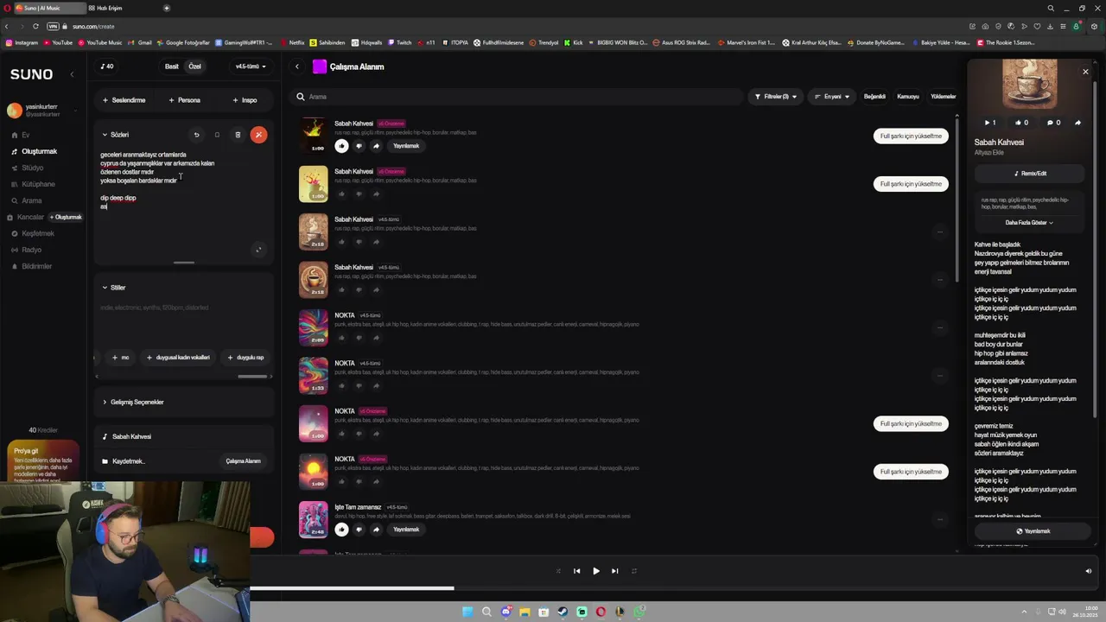Viewport: 1106px width, 622px height.
Task: Collapse the Stiller styles section
Action: pyautogui.click(x=113, y=288)
